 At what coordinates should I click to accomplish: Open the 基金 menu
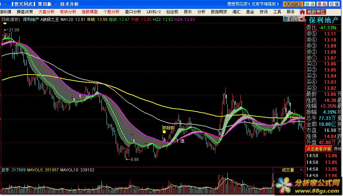(250, 12)
